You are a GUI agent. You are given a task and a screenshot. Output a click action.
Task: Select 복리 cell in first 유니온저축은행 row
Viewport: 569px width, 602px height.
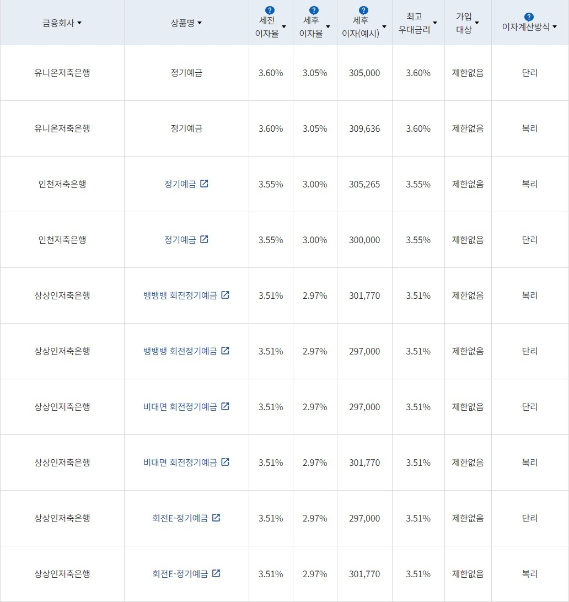pyautogui.click(x=530, y=128)
